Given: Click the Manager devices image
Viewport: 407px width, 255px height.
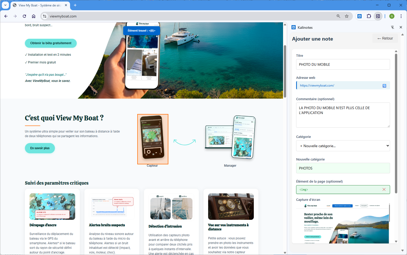Looking at the screenshot, I should tap(230, 138).
